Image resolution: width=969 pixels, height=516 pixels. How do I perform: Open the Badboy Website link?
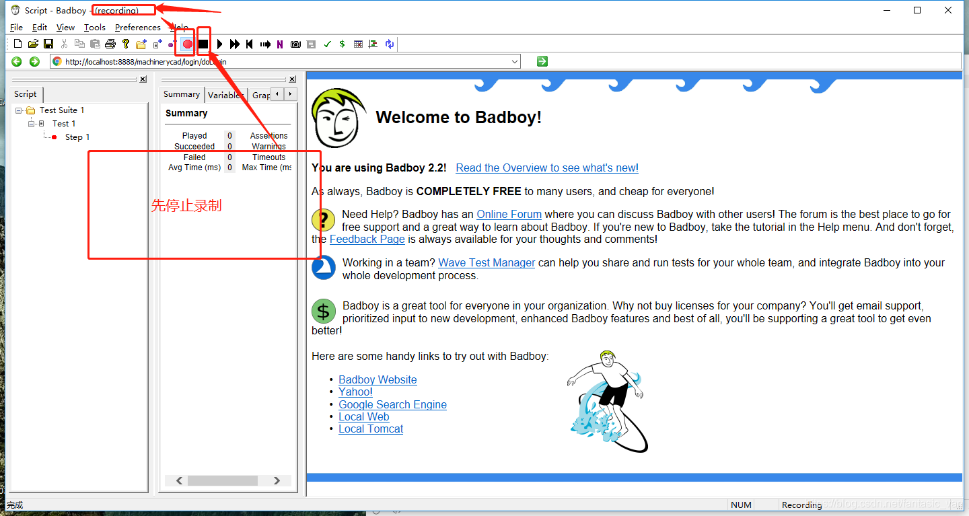pyautogui.click(x=378, y=380)
